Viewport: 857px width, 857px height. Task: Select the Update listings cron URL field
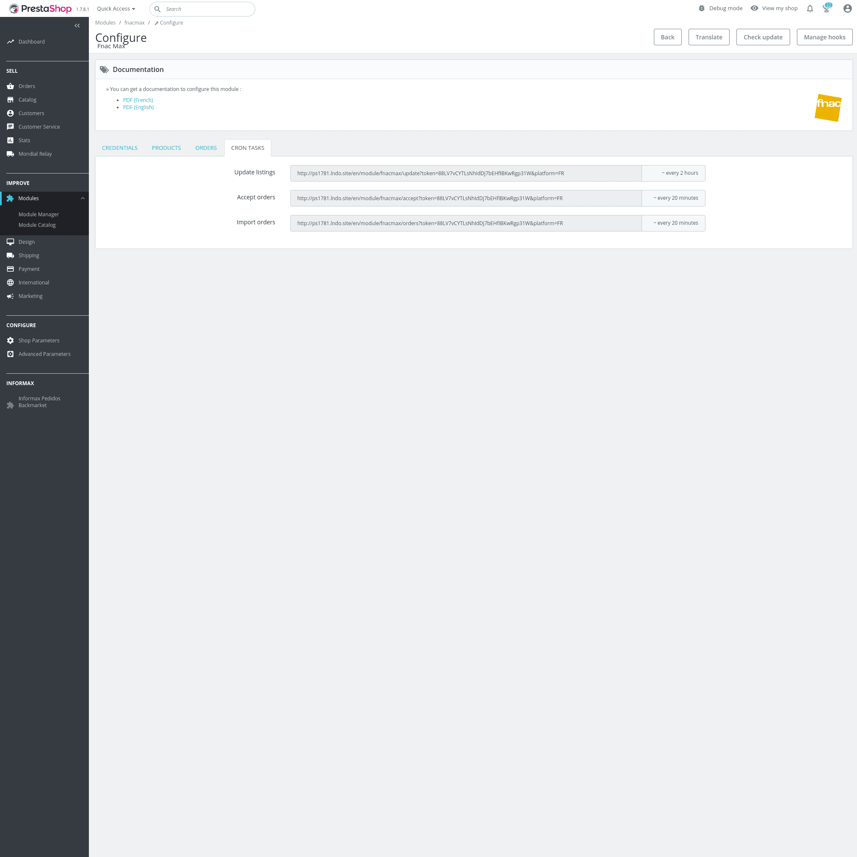pos(466,174)
